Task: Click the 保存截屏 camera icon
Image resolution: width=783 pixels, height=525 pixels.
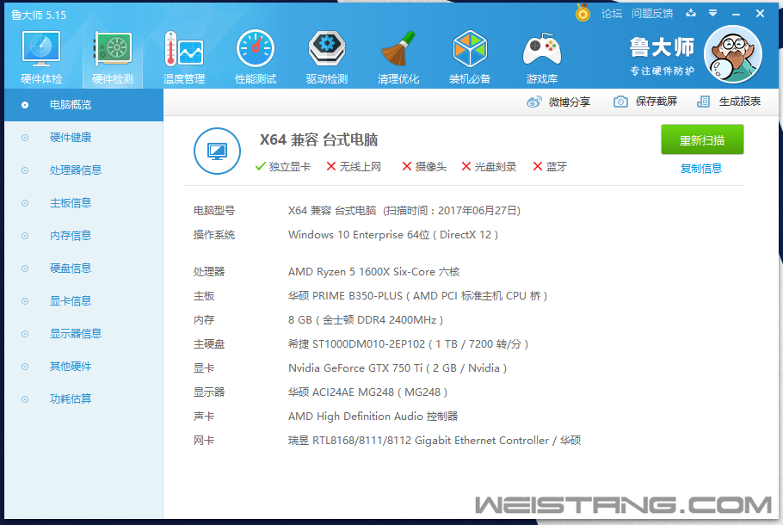Action: [620, 102]
